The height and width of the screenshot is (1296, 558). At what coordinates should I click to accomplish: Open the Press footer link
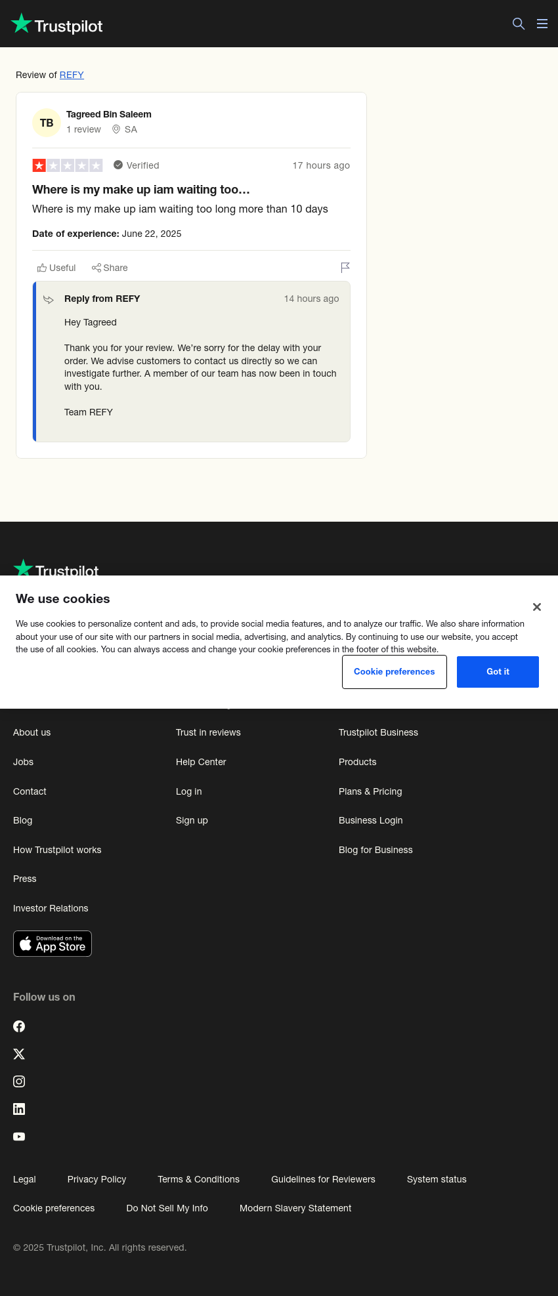point(25,879)
